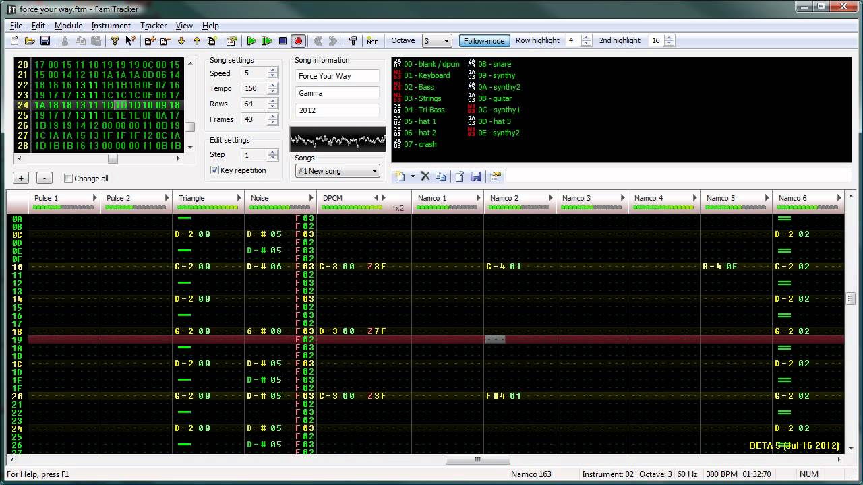The image size is (863, 485).
Task: Activate the context help pointer icon
Action: tap(130, 41)
